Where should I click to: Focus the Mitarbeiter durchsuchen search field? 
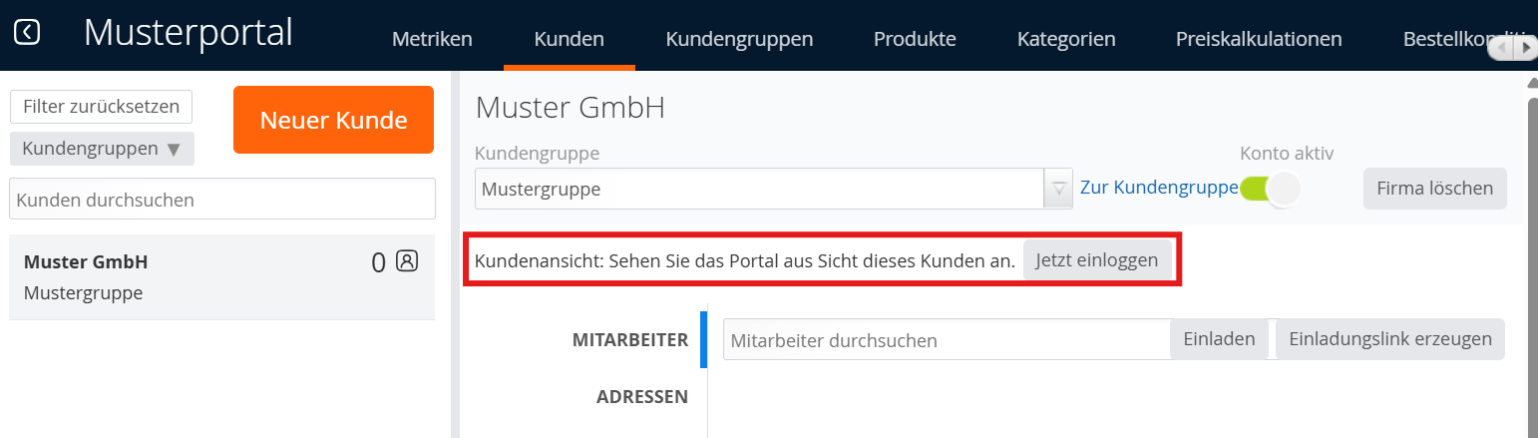pyautogui.click(x=946, y=340)
